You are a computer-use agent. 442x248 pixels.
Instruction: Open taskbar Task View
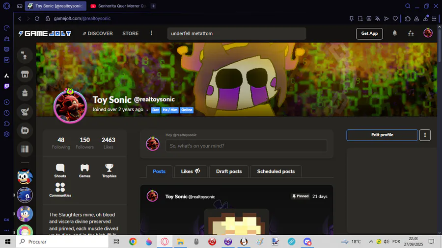(x=116, y=242)
